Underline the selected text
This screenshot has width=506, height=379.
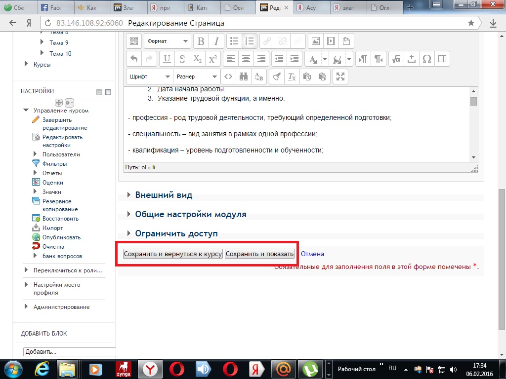(167, 59)
